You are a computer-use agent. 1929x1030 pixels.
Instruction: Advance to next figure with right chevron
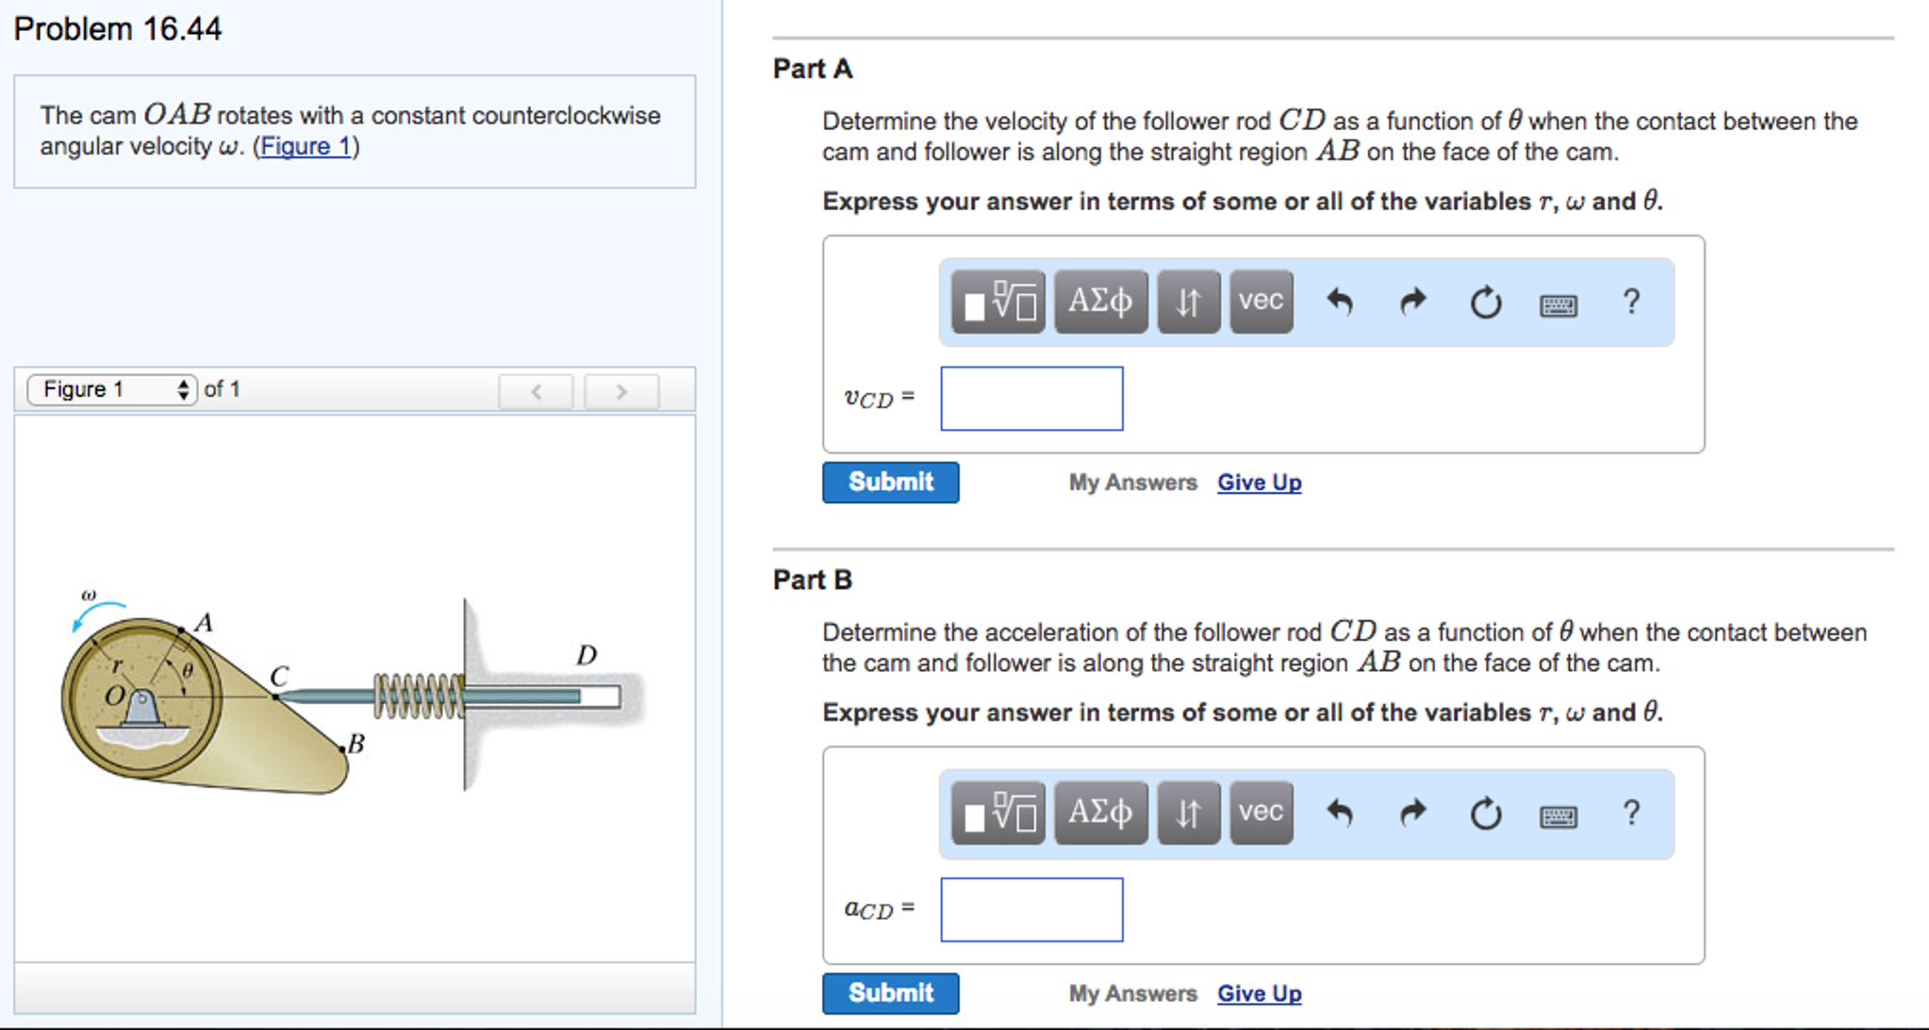coord(619,390)
